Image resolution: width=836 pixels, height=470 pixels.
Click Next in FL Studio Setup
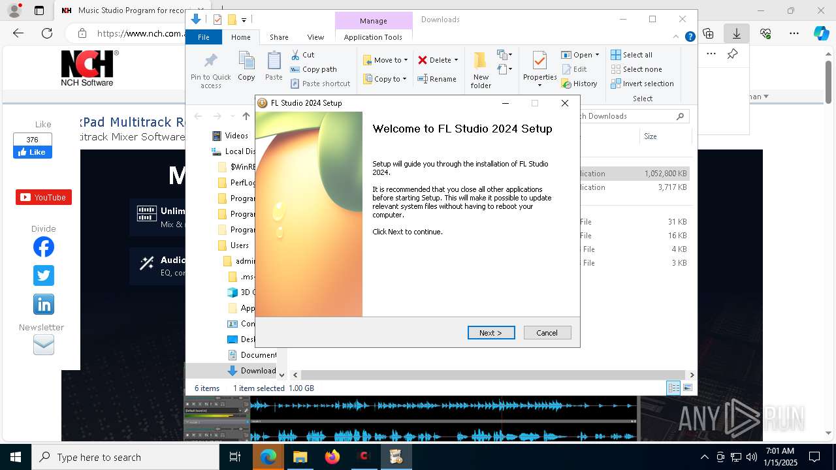click(x=491, y=333)
